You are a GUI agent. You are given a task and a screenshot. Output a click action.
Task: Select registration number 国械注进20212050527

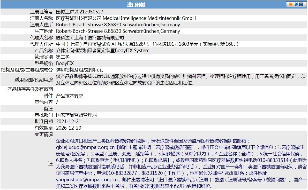coord(80,12)
